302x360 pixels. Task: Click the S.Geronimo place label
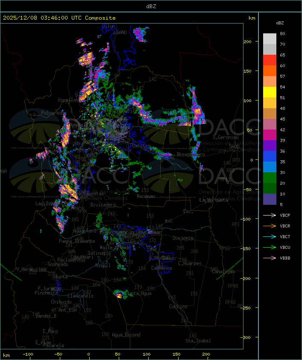click(x=226, y=137)
